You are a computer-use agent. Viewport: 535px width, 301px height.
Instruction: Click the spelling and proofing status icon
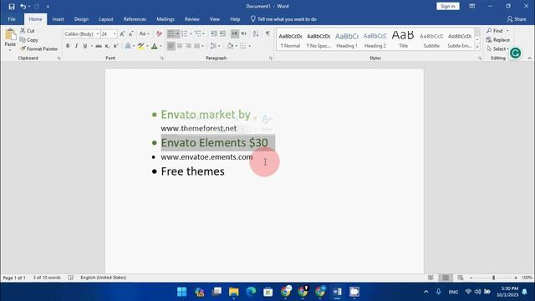click(70, 278)
